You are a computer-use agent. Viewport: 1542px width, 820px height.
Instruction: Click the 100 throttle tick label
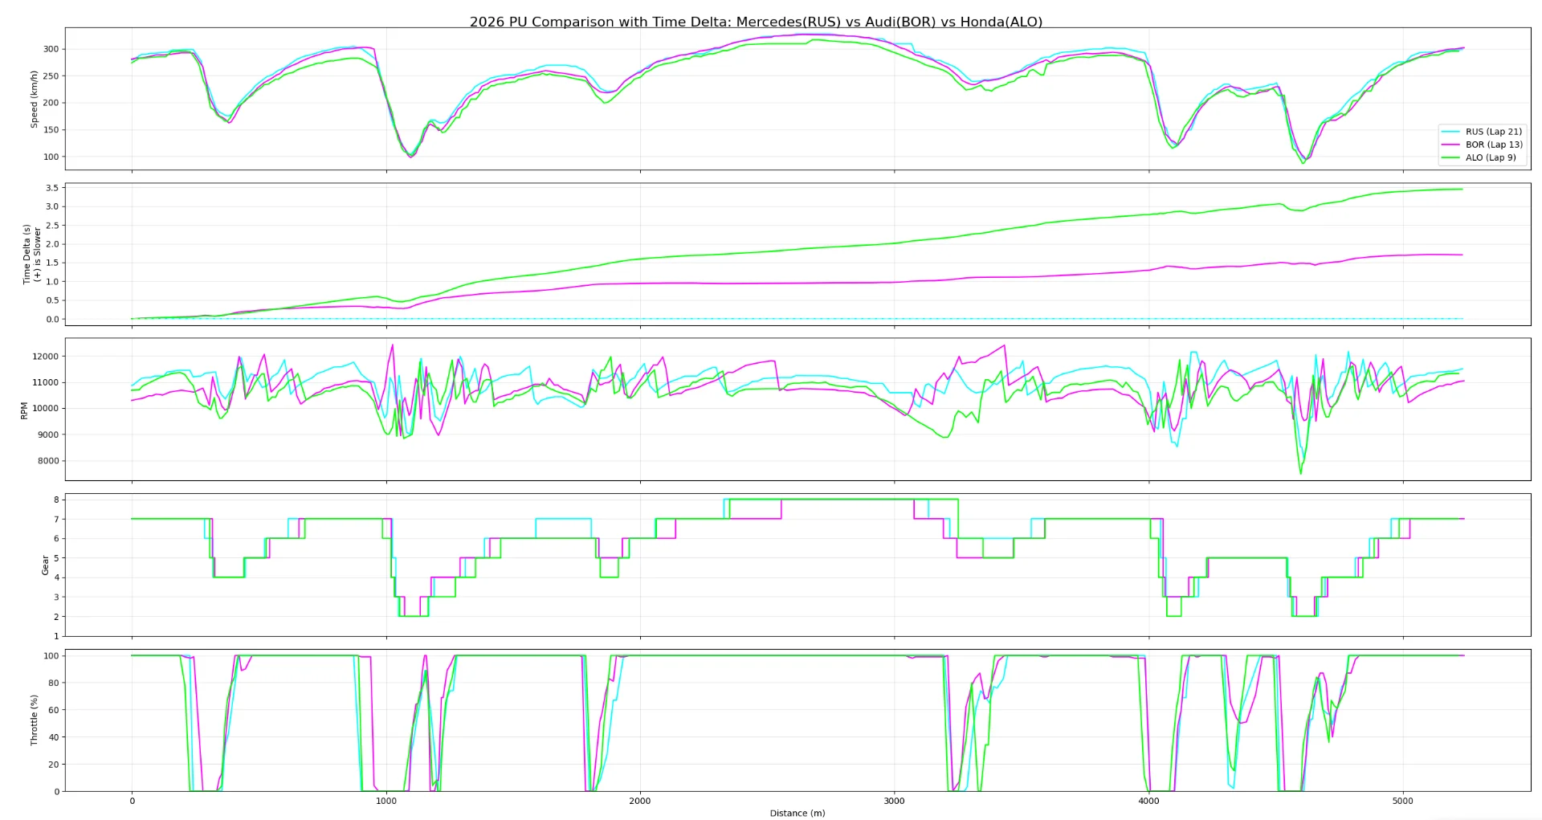[51, 655]
